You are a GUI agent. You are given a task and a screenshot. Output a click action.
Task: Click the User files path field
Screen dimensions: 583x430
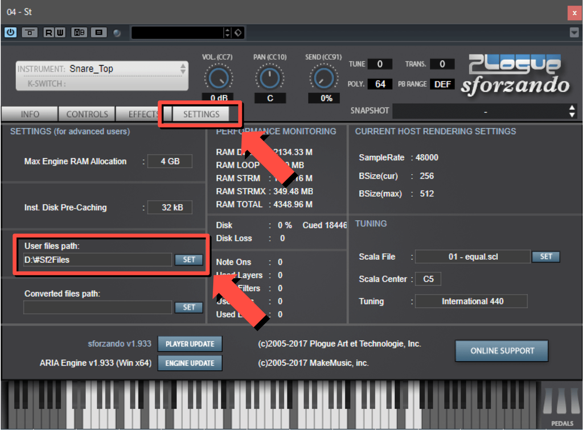(x=97, y=259)
